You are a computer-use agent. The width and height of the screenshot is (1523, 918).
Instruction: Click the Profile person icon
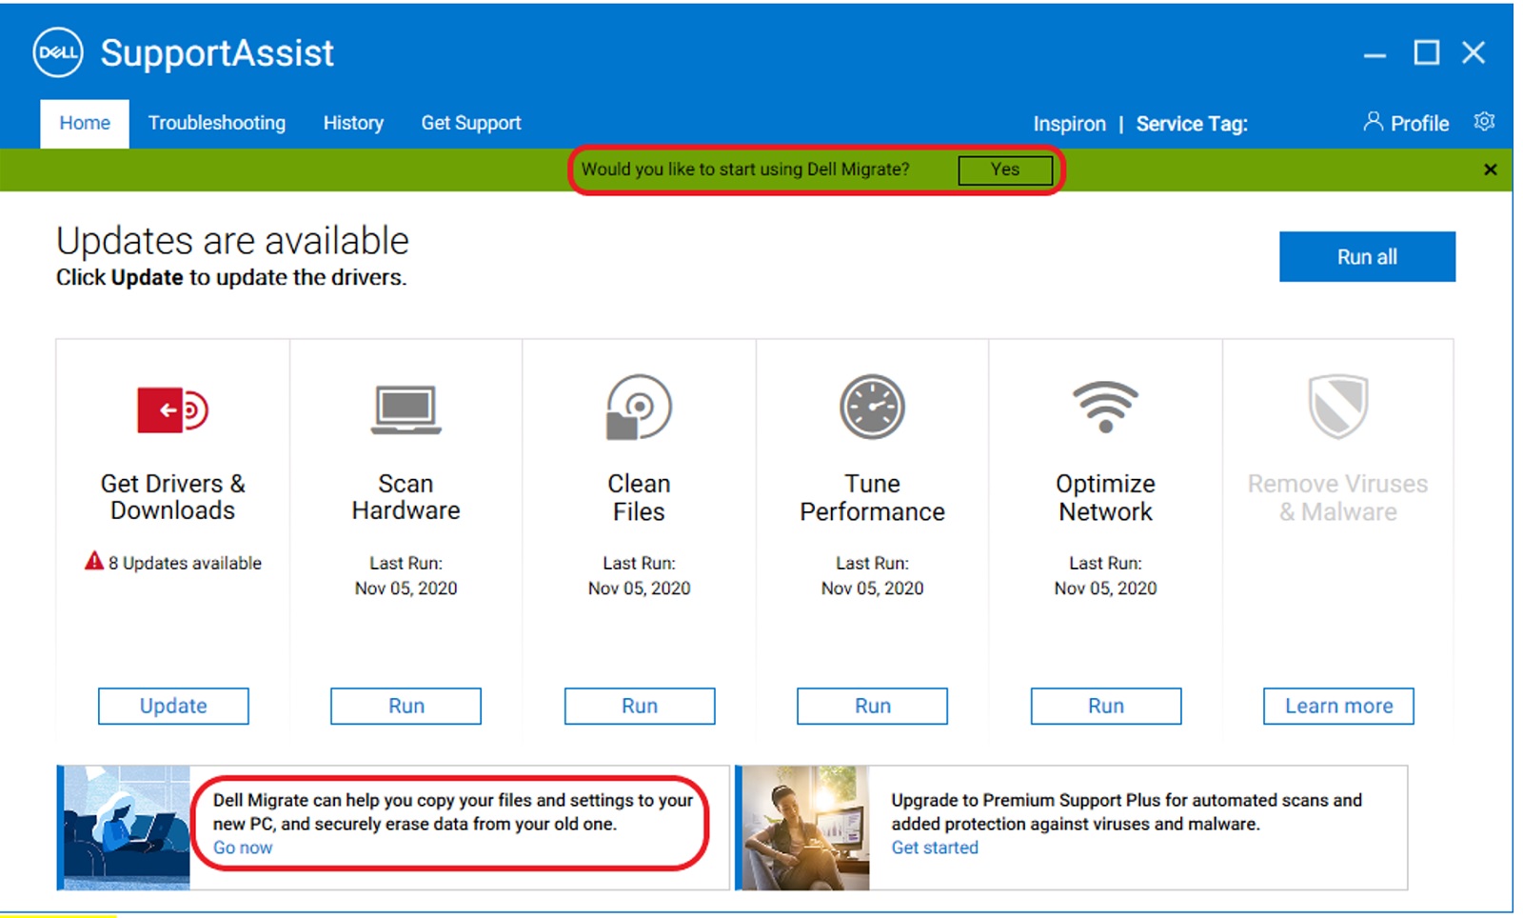(x=1373, y=121)
